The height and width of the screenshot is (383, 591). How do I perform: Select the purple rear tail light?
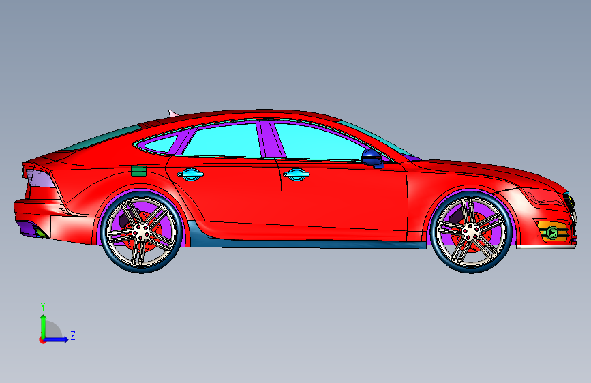[41, 179]
